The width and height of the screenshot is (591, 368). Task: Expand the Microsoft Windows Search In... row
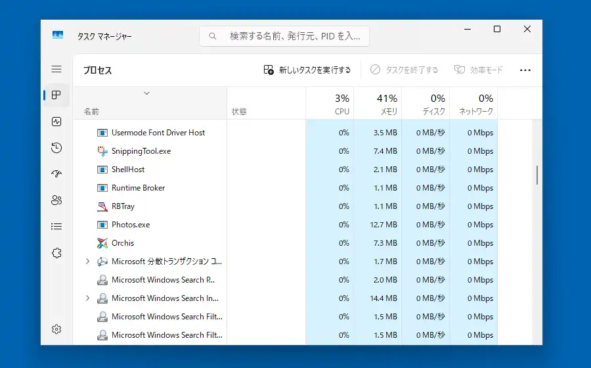pos(87,298)
